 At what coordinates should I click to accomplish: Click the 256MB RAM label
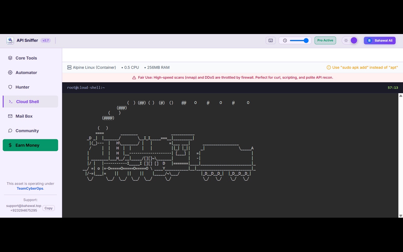[x=158, y=67]
